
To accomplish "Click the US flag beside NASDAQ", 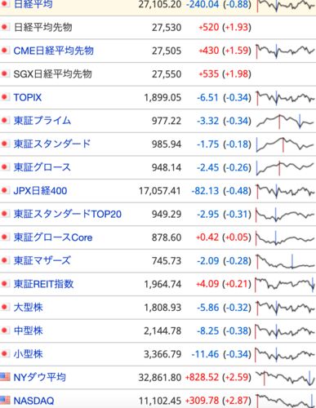I will pyautogui.click(x=5, y=400).
